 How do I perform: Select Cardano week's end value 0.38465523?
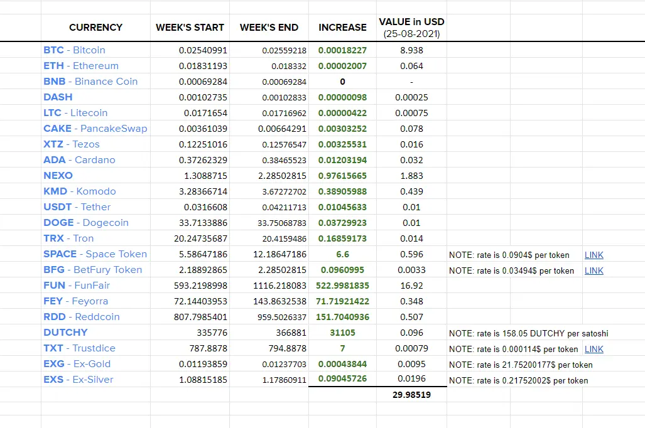tap(285, 161)
